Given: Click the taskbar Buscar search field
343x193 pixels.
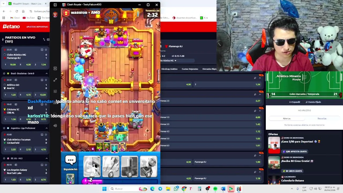Looking at the screenshot, I should coord(128,189).
